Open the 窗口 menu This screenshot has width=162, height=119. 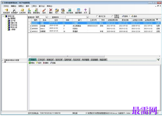pyautogui.click(x=42, y=6)
